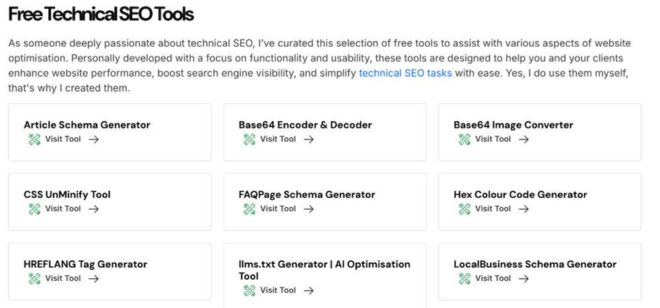This screenshot has height=308, width=660.
Task: Visit Tool for FAQPage Schema Generator
Action: (278, 208)
